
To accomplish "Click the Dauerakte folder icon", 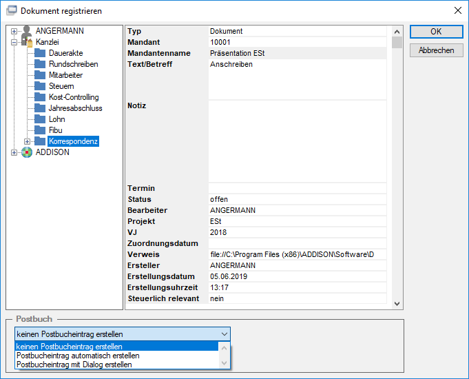I will 40,53.
